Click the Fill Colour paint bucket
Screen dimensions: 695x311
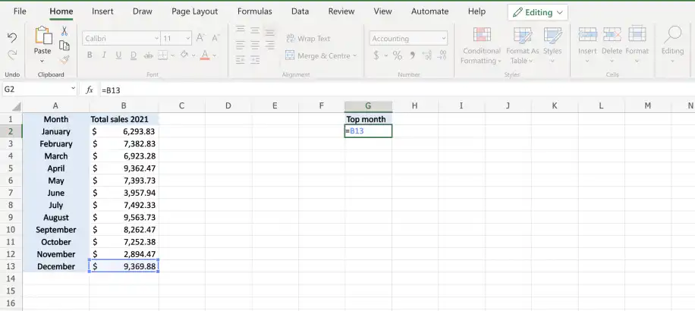pyautogui.click(x=184, y=55)
